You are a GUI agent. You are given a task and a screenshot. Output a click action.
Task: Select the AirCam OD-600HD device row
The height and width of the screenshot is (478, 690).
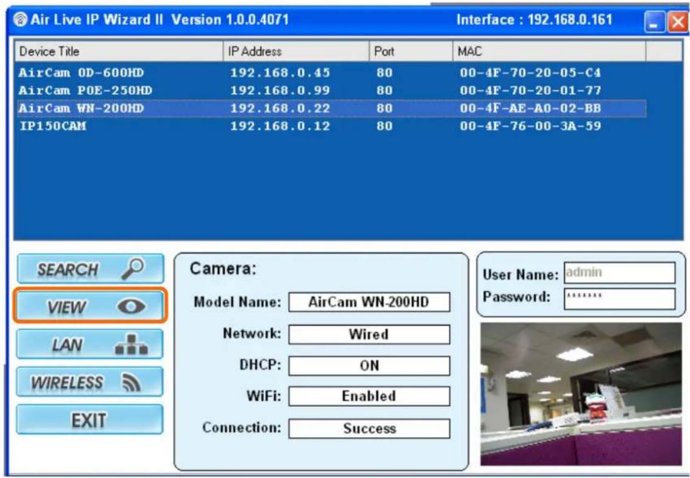[x=331, y=73]
